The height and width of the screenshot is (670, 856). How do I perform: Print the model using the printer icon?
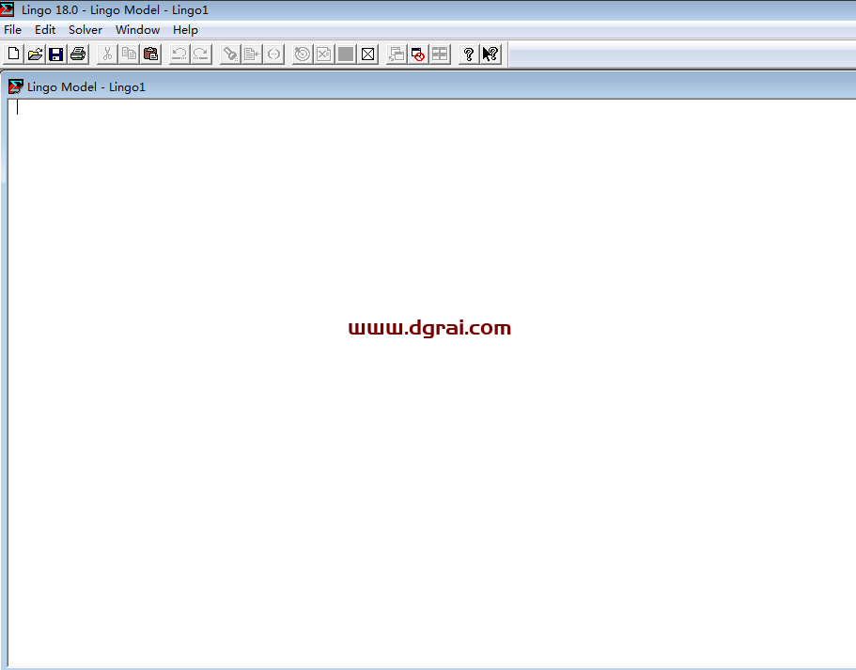pos(78,55)
